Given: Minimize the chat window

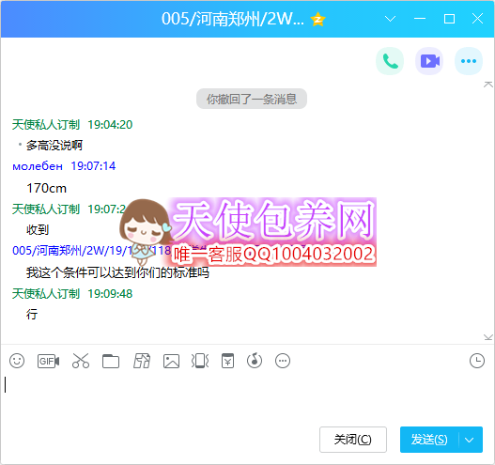Looking at the screenshot, I should [420, 19].
